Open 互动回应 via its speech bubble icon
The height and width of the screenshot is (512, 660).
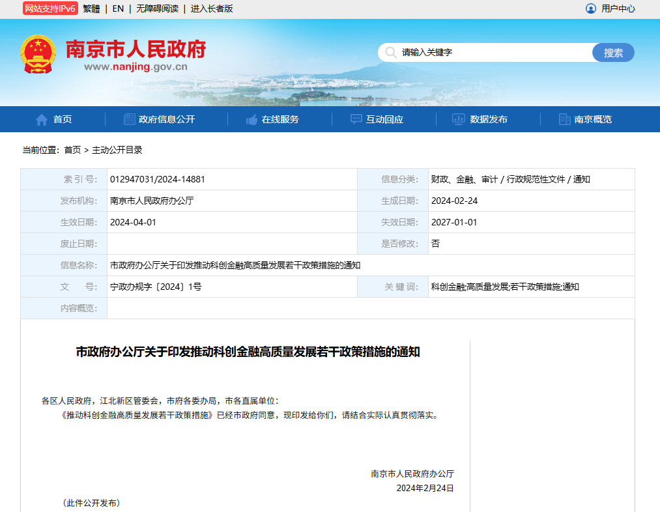[355, 119]
